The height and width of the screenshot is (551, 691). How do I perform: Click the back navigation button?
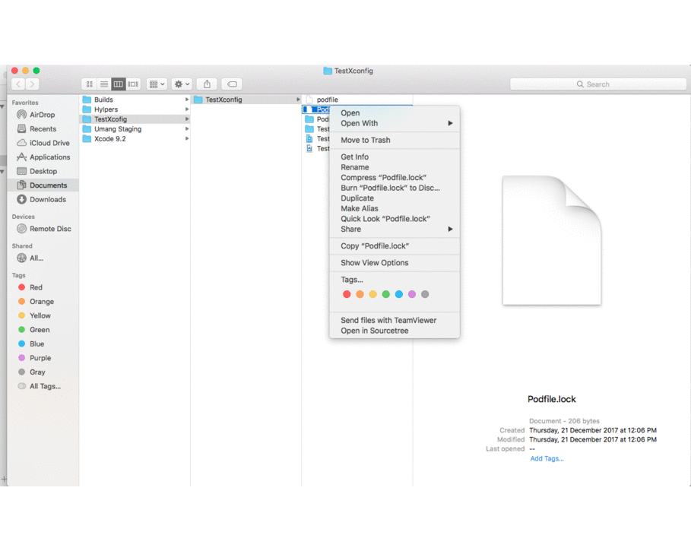pos(17,84)
